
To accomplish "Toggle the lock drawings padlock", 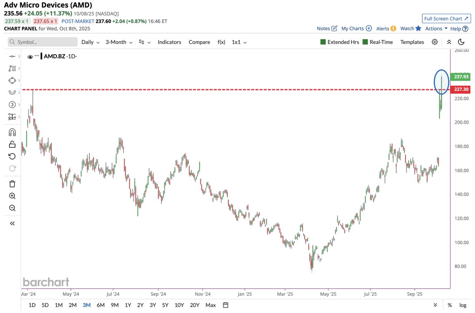I will (x=12, y=144).
